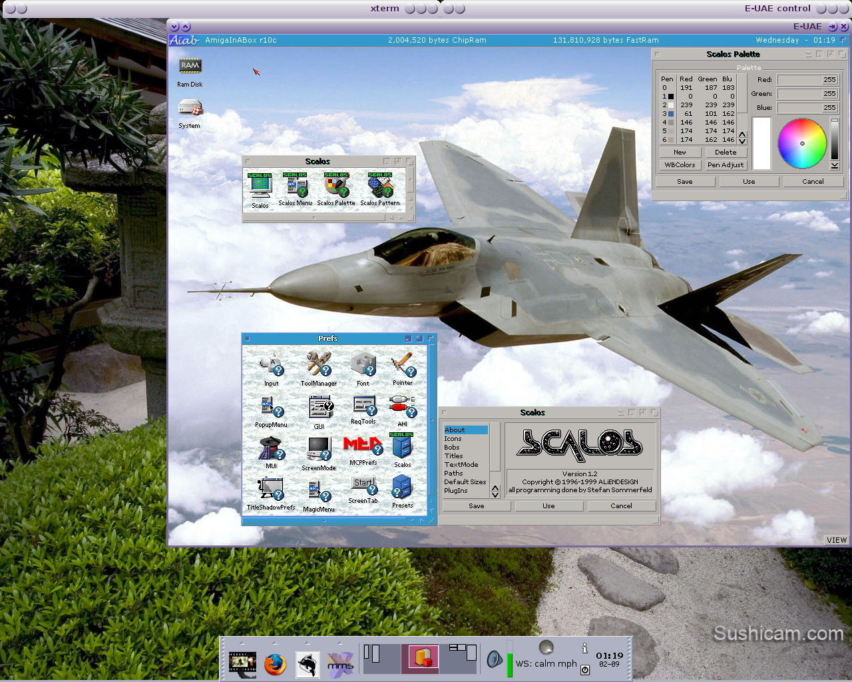Open the ScreenMode prefs icon
Image resolution: width=852 pixels, height=682 pixels.
point(319,449)
